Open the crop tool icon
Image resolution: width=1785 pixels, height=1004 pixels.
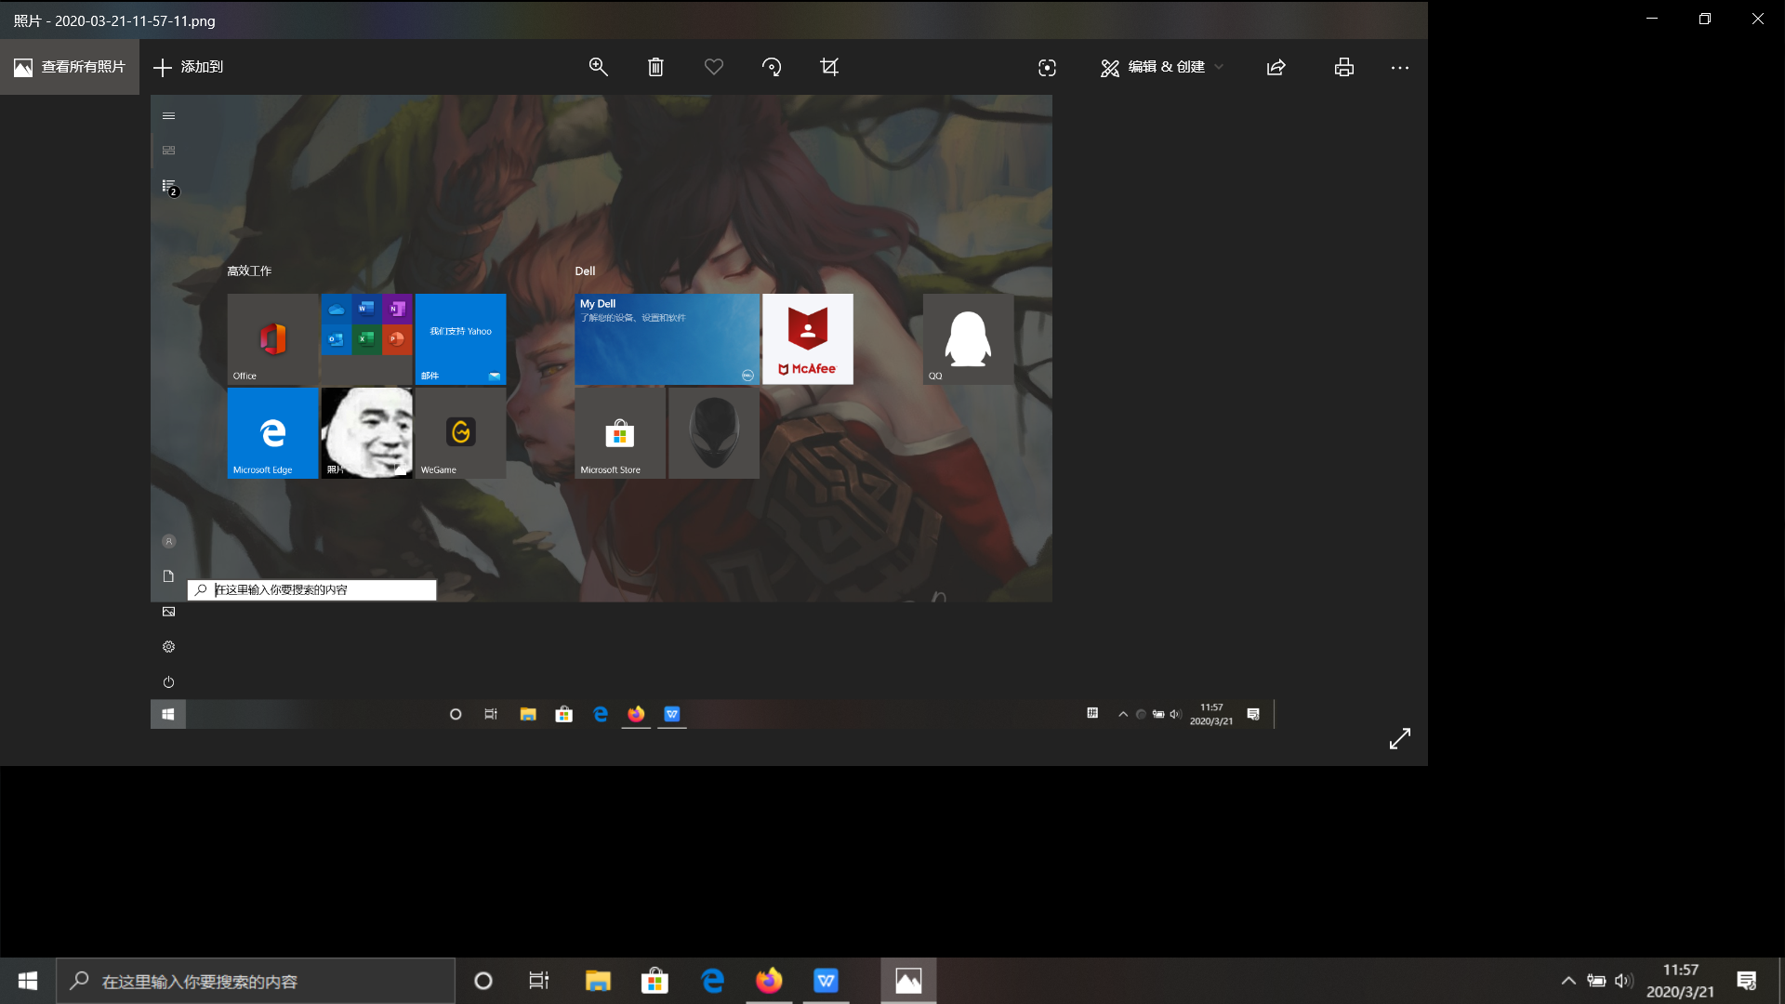829,67
